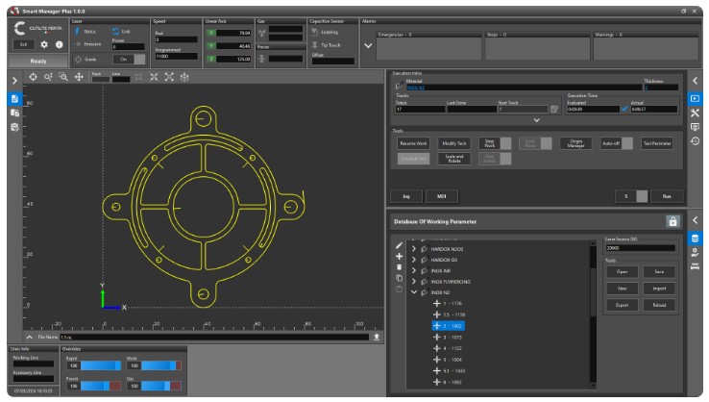The image size is (709, 402).
Task: Expand the alarms panel chevron
Action: 368,46
